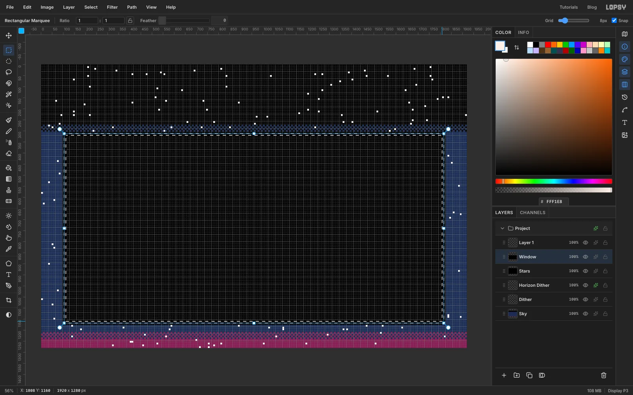Click the new group folder button
This screenshot has width=633, height=395.
tap(517, 375)
